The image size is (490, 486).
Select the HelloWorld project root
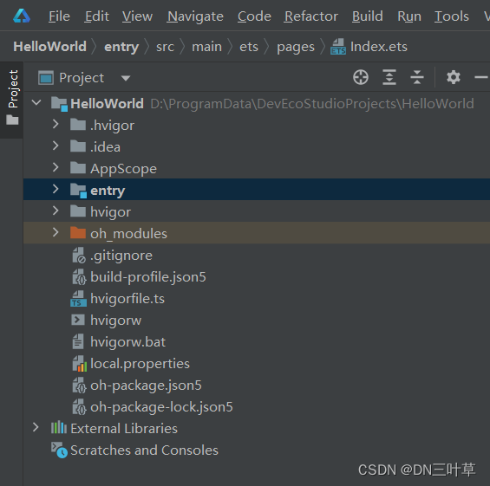click(x=256, y=103)
